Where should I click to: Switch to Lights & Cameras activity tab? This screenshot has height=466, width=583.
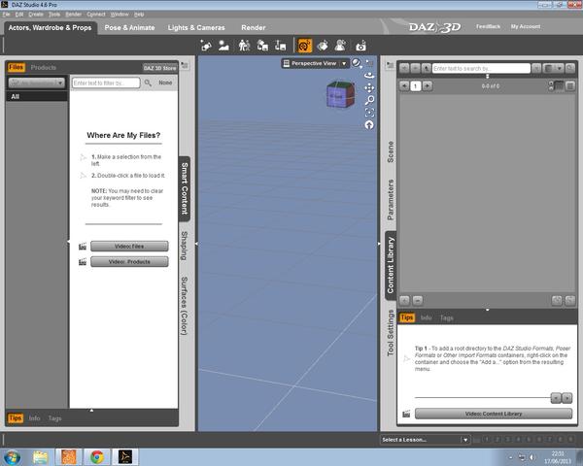[x=196, y=27]
